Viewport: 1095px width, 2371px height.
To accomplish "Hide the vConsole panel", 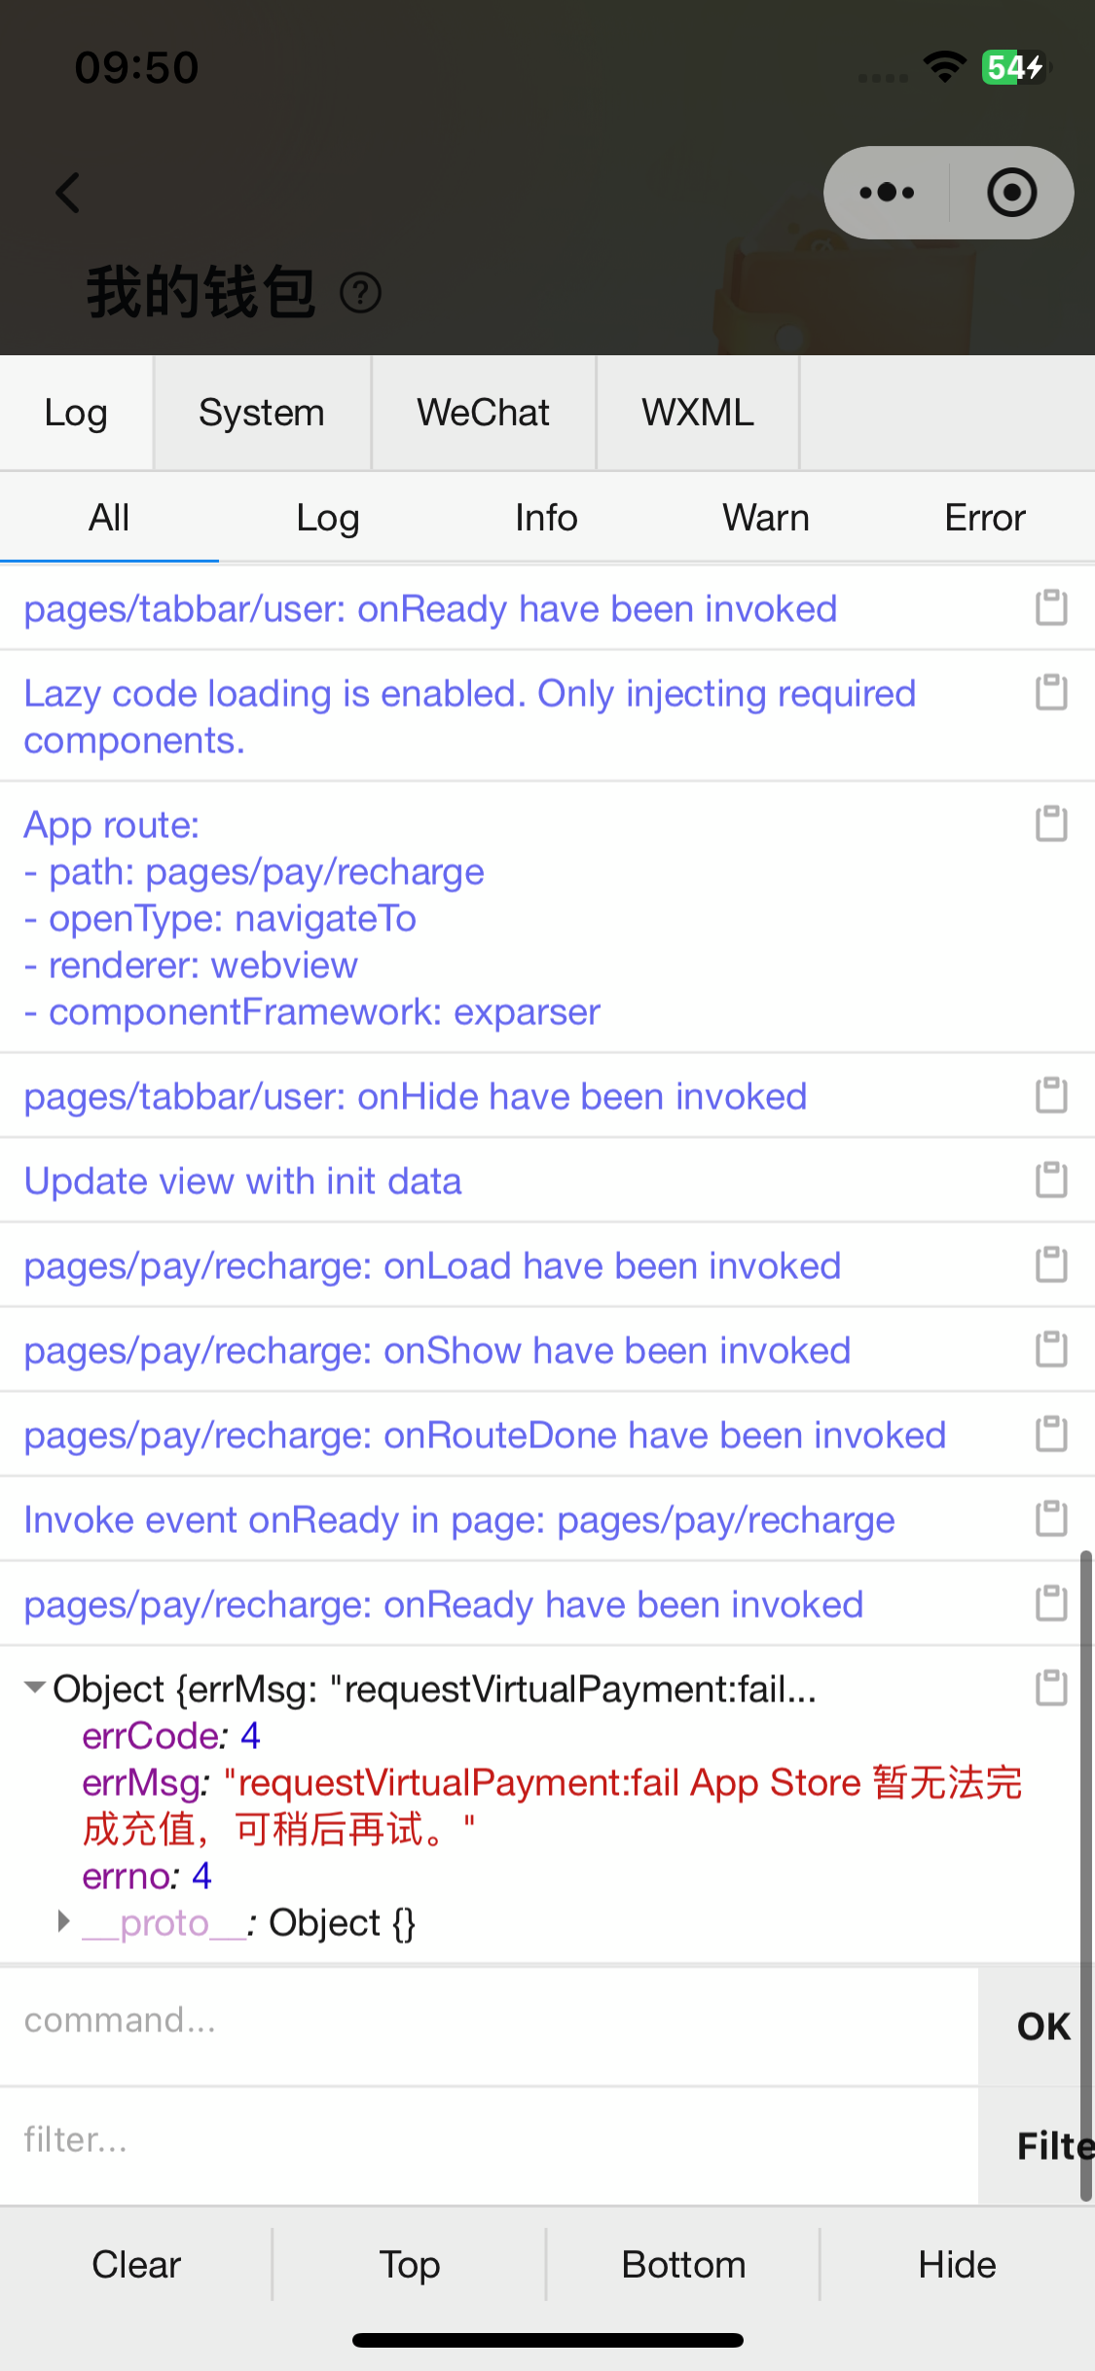I will tap(957, 2265).
